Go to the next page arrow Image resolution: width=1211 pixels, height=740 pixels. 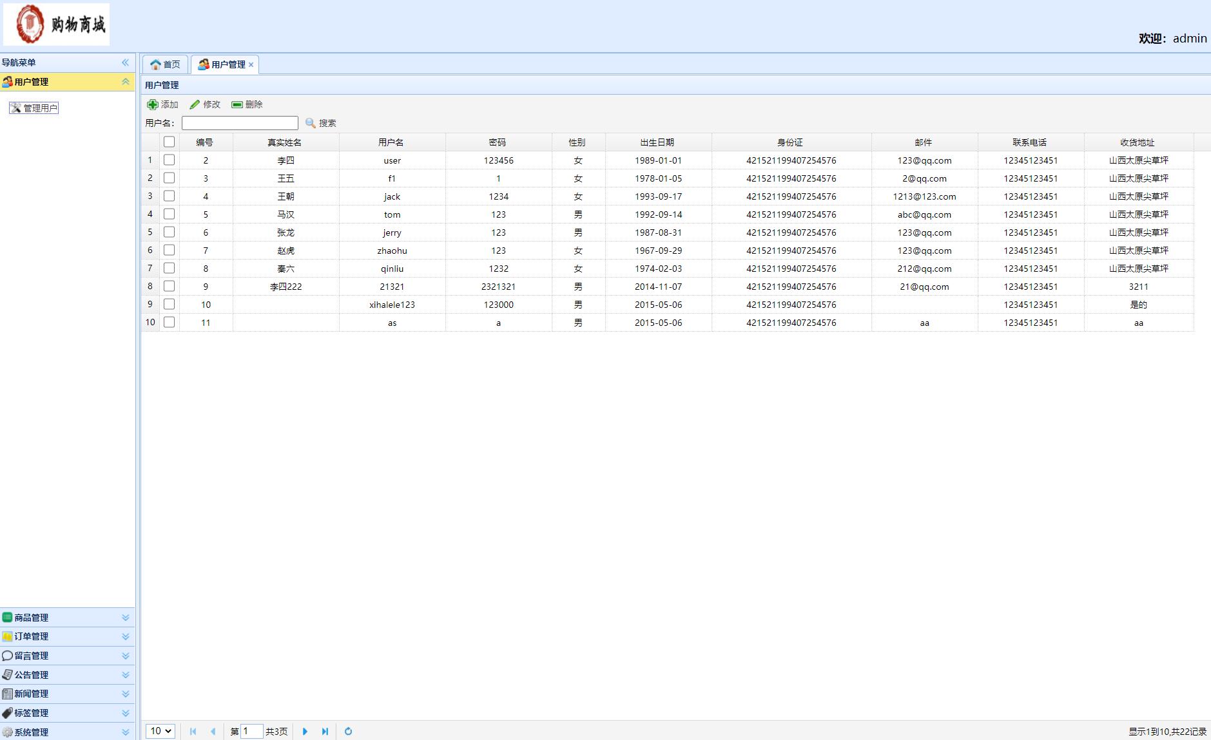click(305, 731)
